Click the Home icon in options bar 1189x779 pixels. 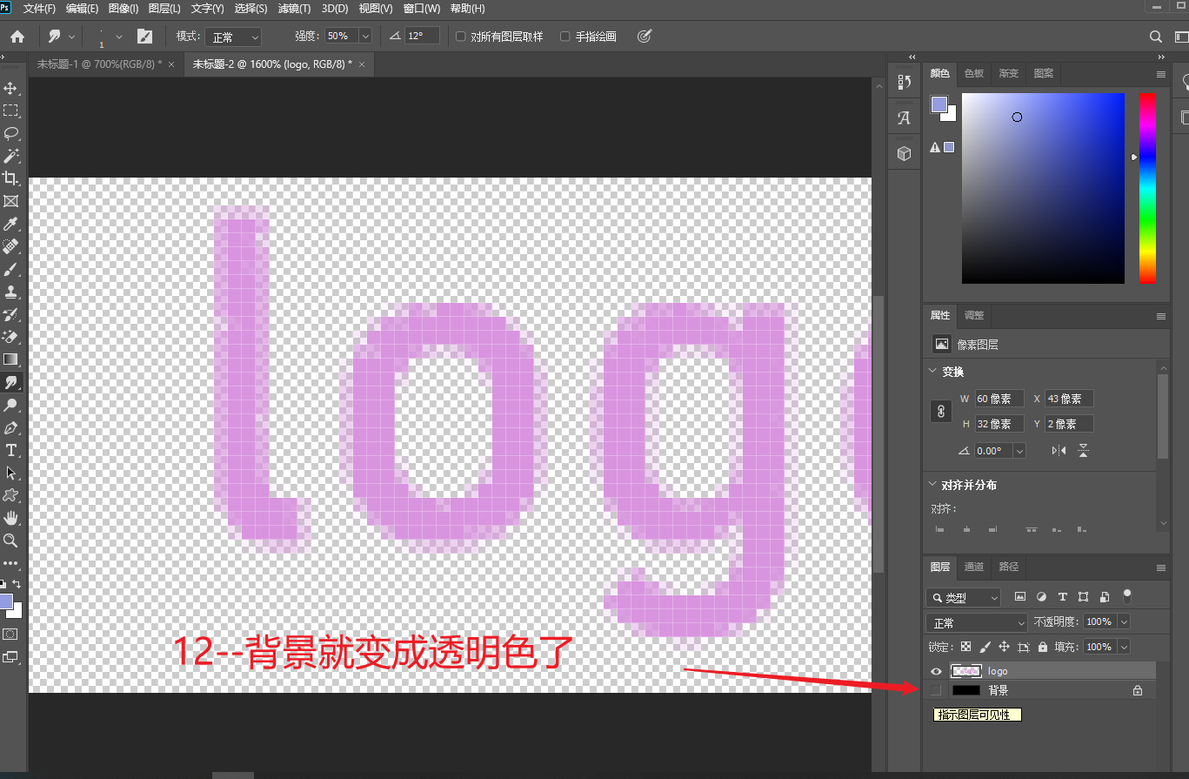(x=17, y=37)
